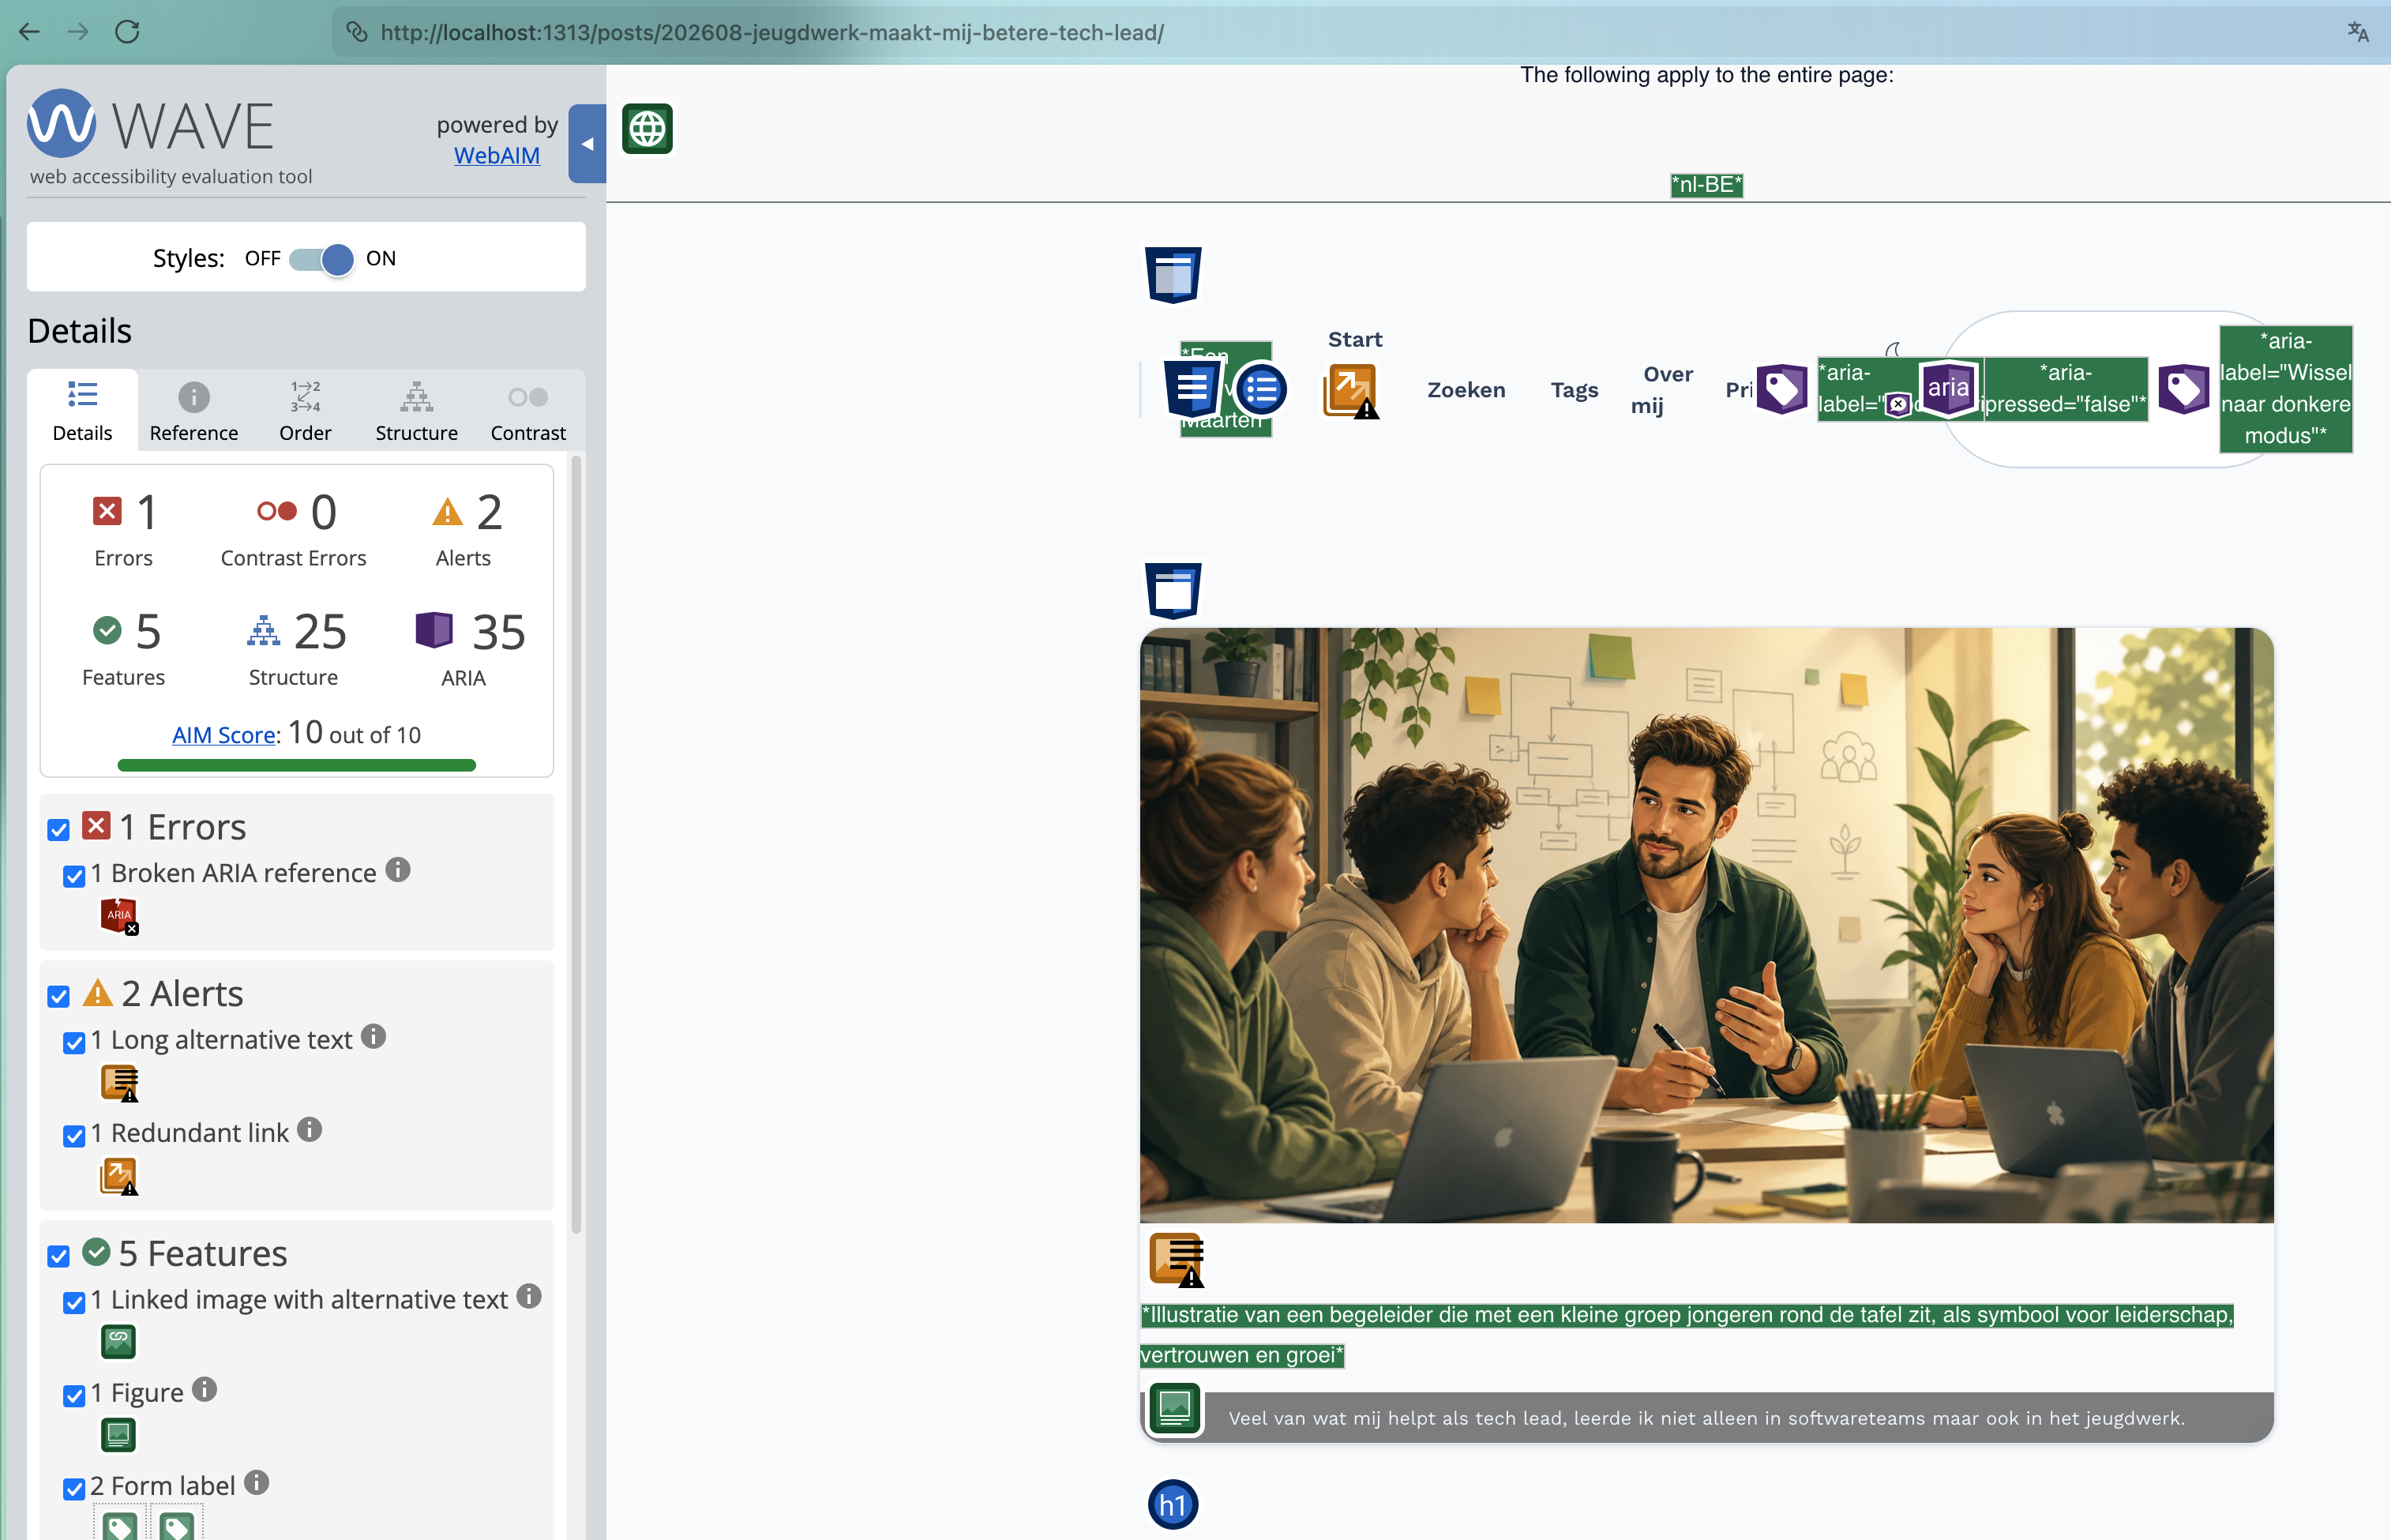Click the redundant link icon below Start
Screen dimensions: 2391x1540
pos(1351,391)
